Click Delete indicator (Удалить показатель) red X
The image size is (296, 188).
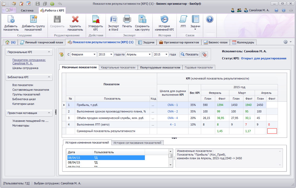(75, 19)
